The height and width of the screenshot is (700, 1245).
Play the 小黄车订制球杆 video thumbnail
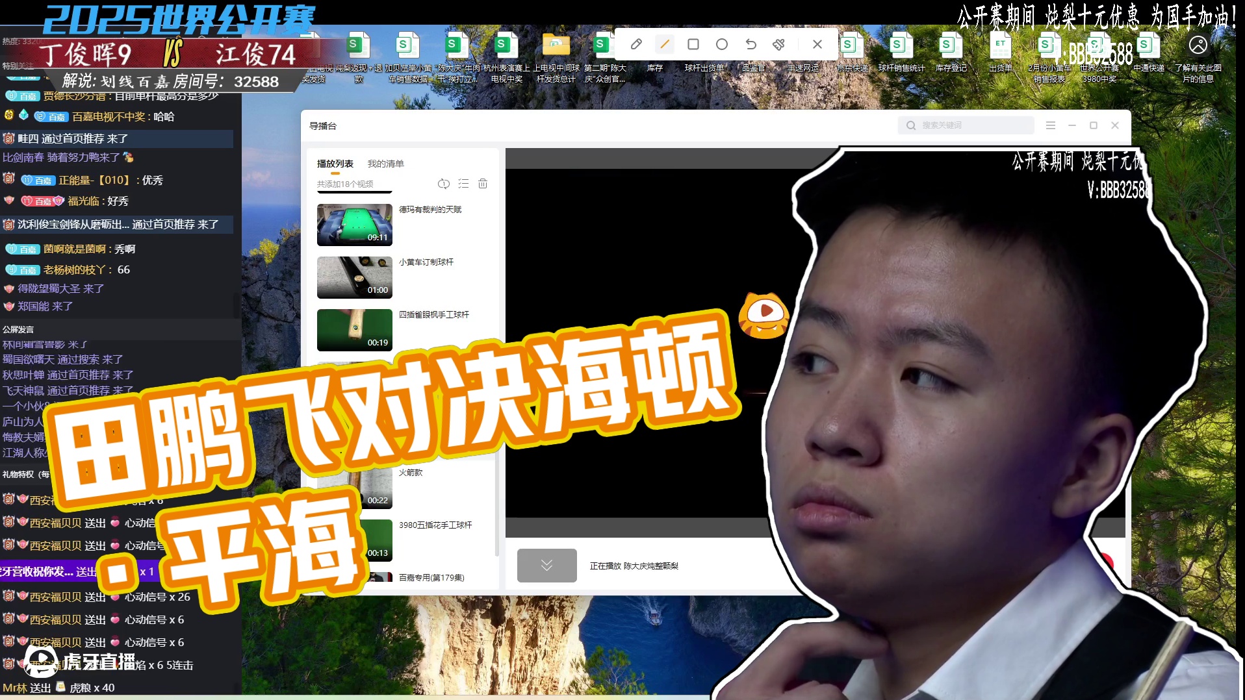coord(355,277)
